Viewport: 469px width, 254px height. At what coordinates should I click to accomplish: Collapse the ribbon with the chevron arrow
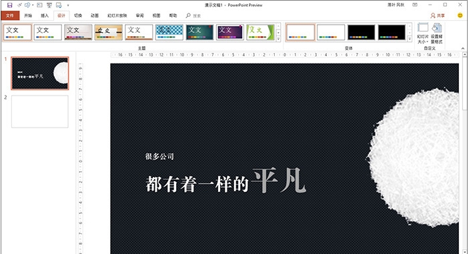tap(463, 48)
